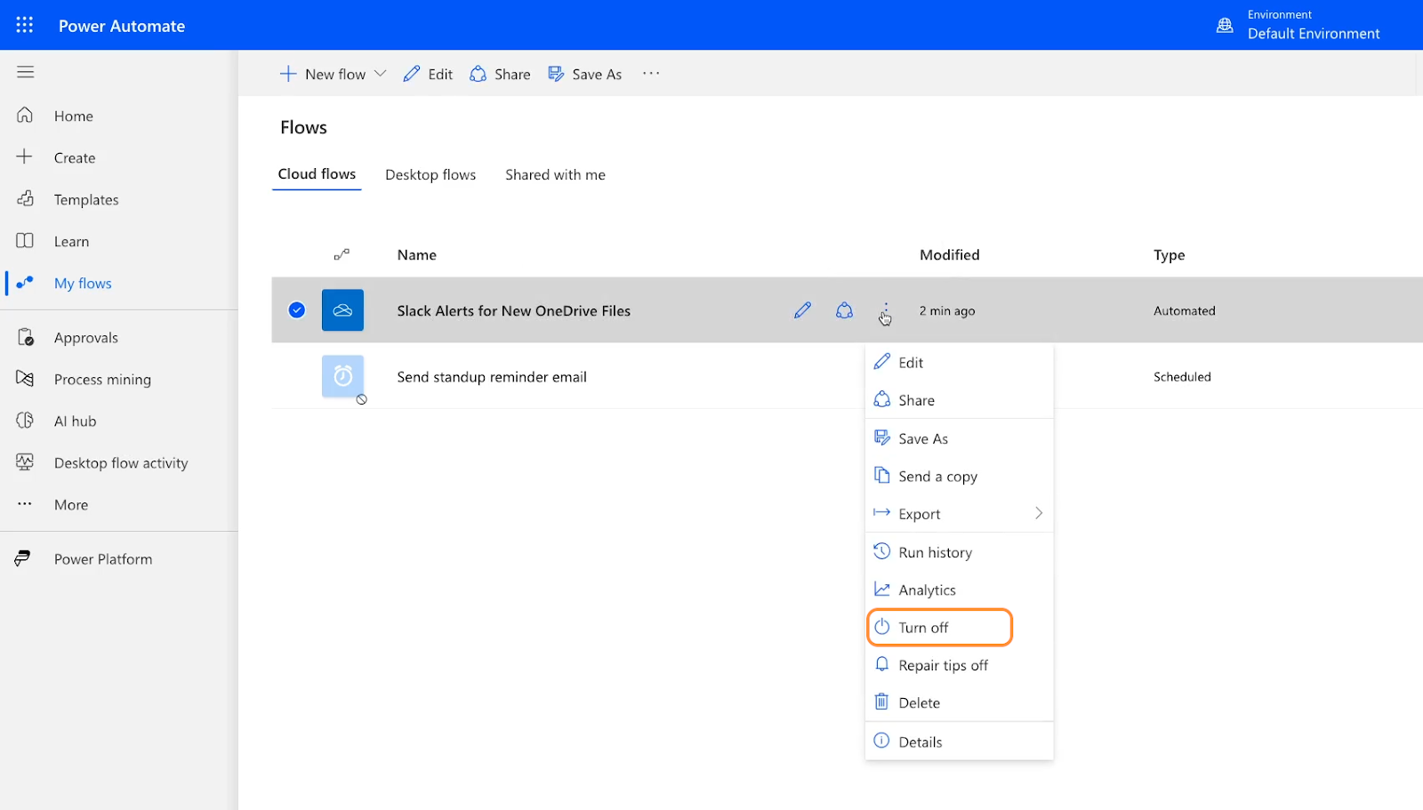This screenshot has height=810, width=1423.
Task: Click the 'Automated' type cell
Action: (1184, 310)
